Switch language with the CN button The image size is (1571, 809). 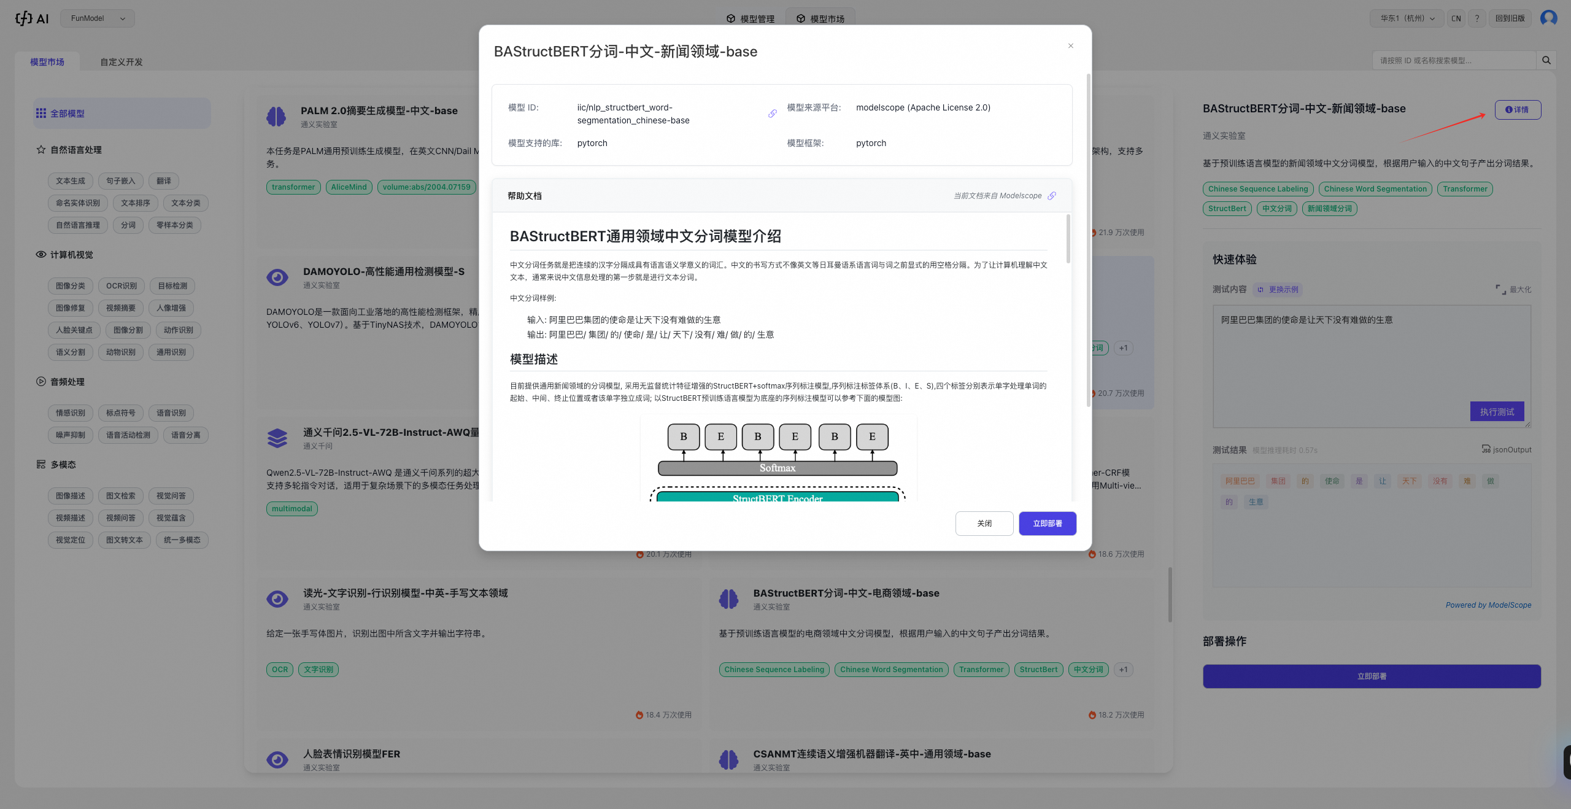pyautogui.click(x=1456, y=18)
